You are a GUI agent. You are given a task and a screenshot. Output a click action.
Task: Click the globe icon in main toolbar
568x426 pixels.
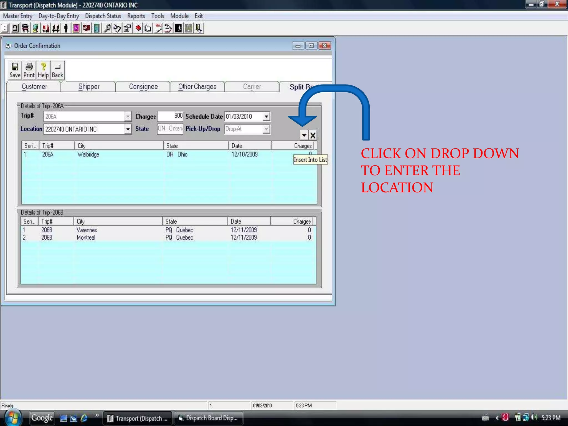coord(35,28)
